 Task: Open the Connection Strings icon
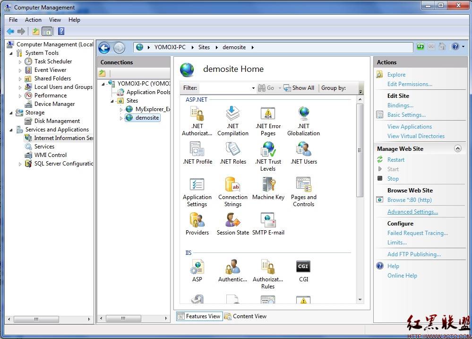click(232, 185)
